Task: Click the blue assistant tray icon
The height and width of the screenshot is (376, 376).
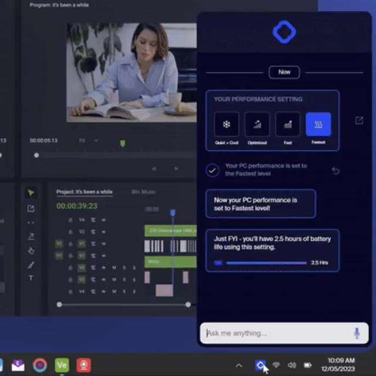Action: tap(260, 365)
